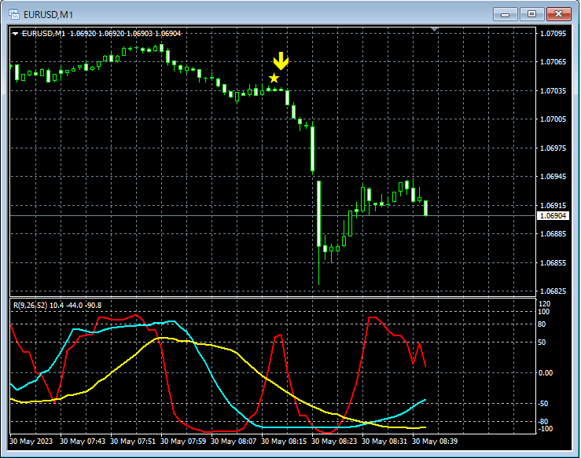This screenshot has width=581, height=458.
Task: Click the indicator scale value -100
Action: (544, 429)
